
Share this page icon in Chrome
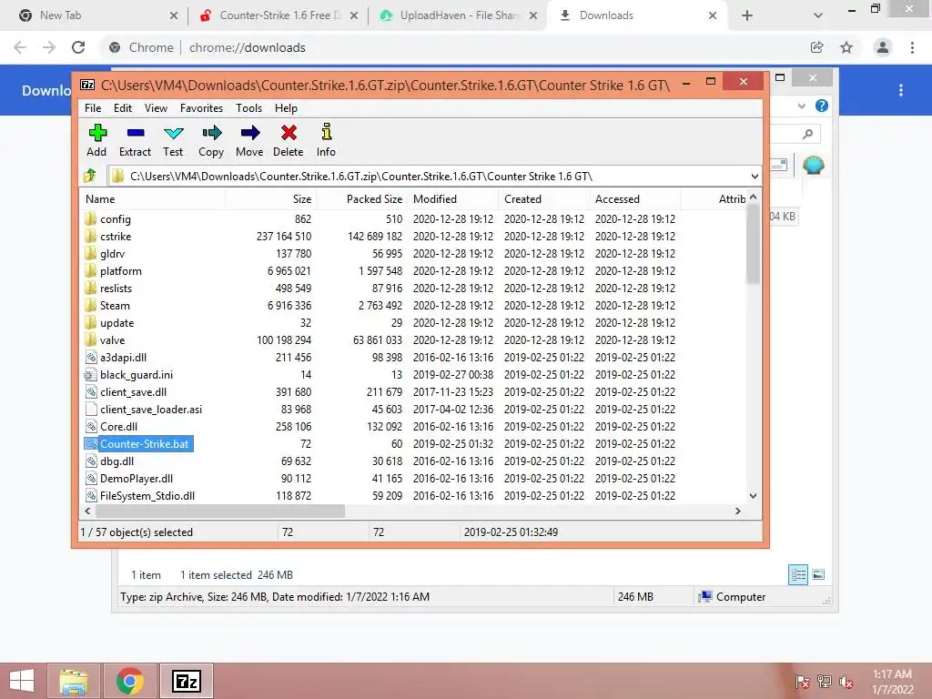817,47
